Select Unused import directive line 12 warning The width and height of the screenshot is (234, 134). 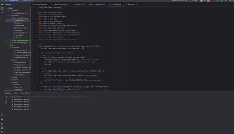coord(21,102)
